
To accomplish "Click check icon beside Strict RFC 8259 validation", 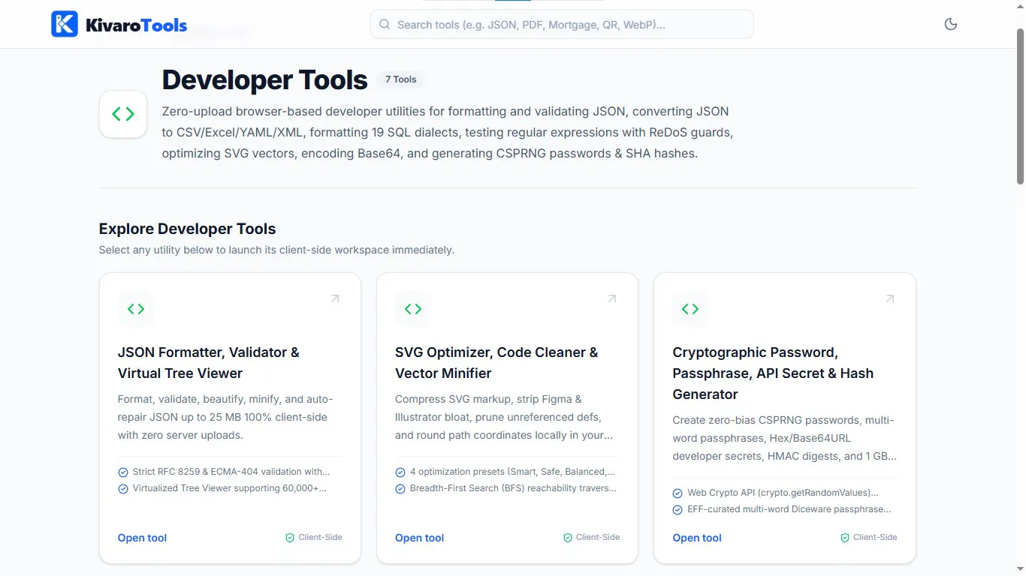I will [123, 472].
